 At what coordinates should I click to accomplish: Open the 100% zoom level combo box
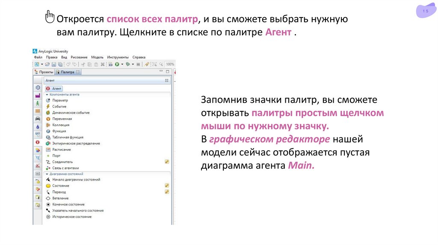tap(170, 64)
